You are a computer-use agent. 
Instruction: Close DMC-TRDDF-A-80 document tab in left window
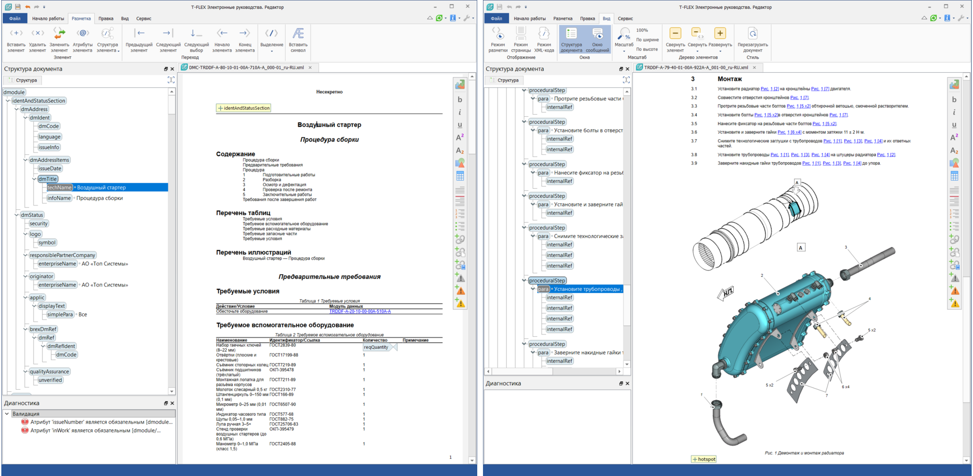310,67
